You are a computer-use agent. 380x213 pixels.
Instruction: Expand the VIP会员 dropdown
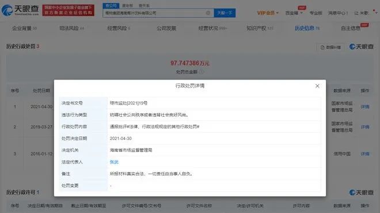coord(268,13)
